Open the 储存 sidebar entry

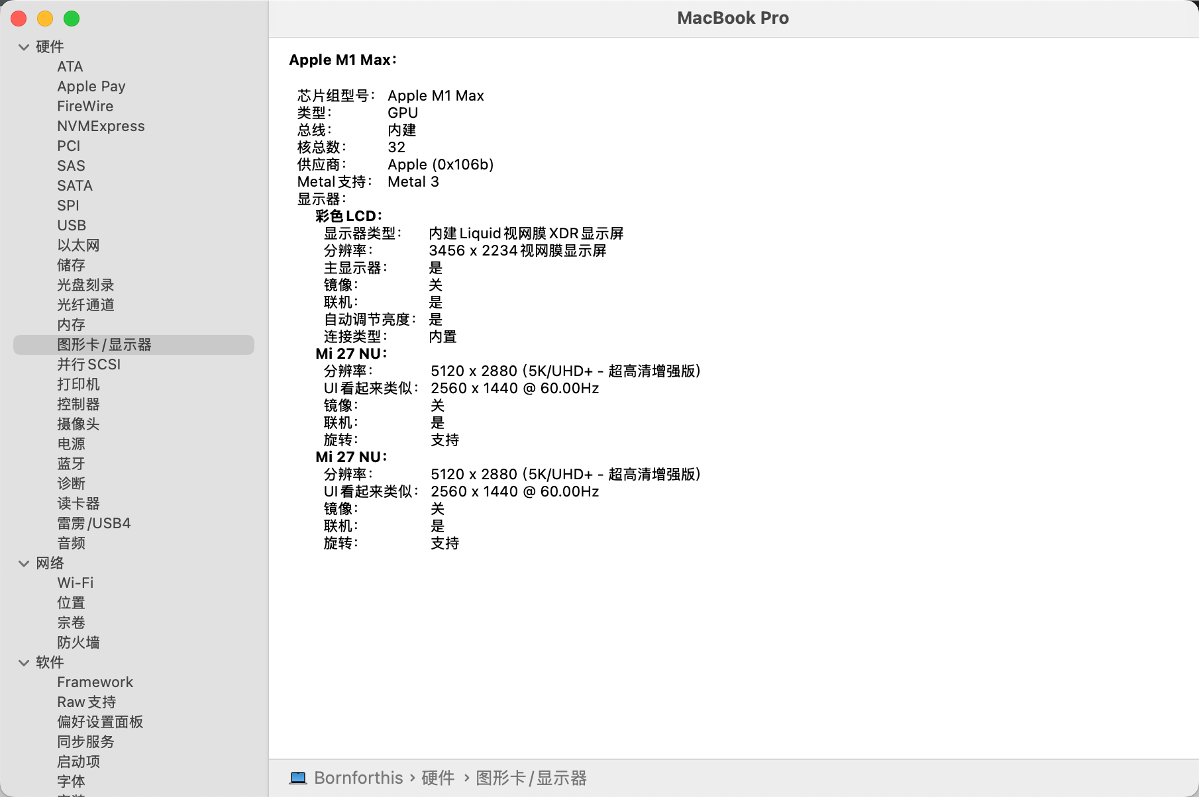[x=71, y=265]
